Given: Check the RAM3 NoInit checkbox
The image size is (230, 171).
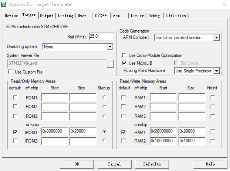Looking at the screenshot, I should pyautogui.click(x=213, y=116).
